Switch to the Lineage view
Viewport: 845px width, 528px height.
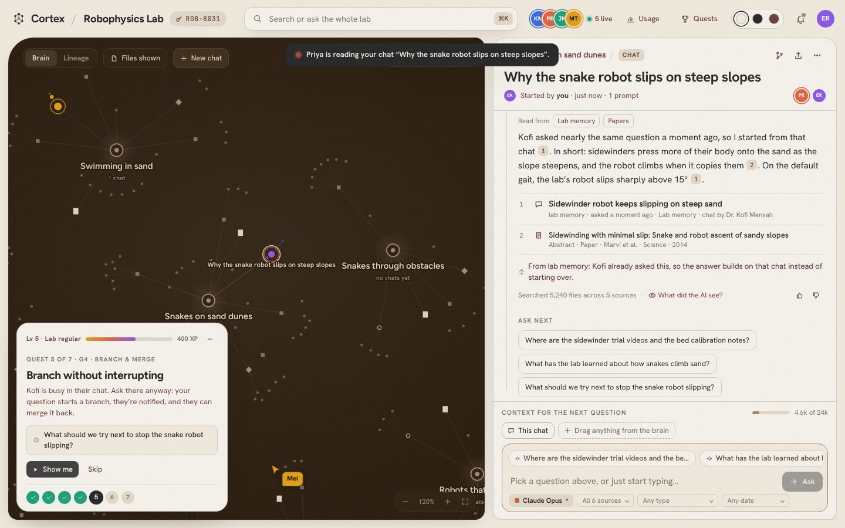(76, 58)
